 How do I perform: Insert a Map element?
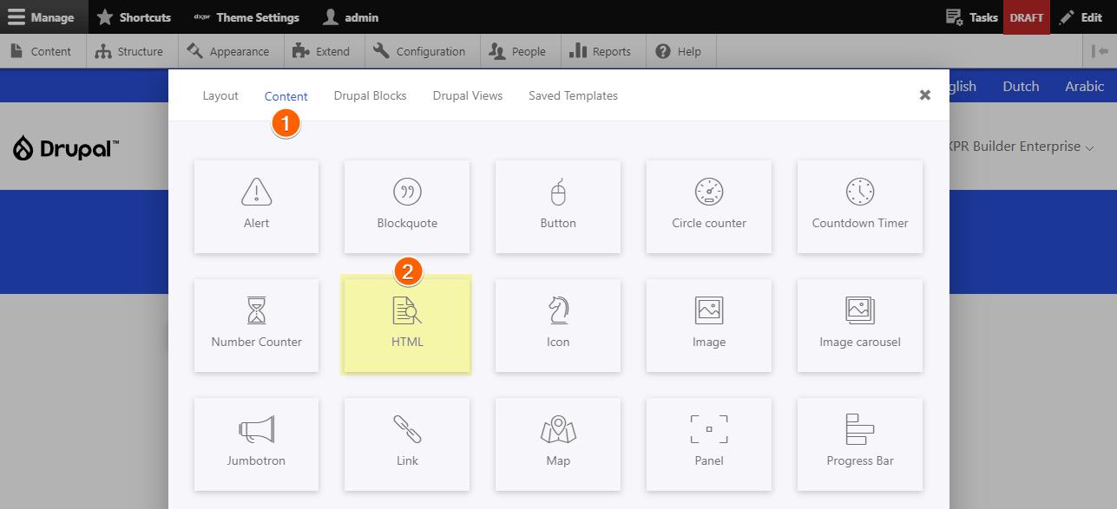pyautogui.click(x=558, y=444)
